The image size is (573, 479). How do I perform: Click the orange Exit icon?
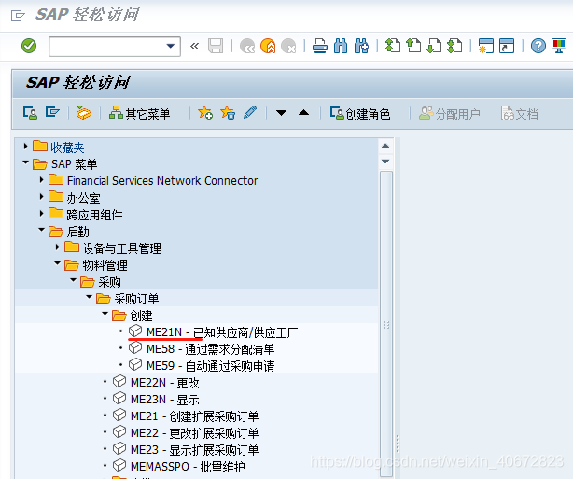click(x=268, y=46)
